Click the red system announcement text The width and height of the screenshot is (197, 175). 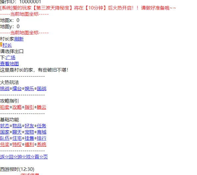tap(88, 8)
